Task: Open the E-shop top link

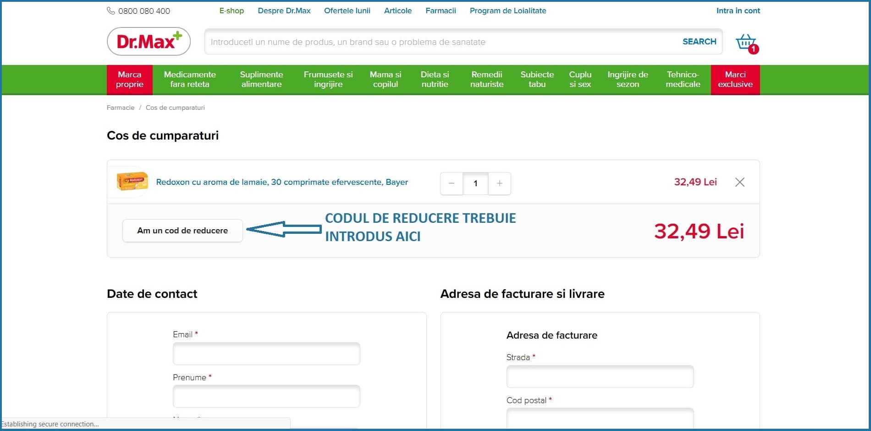Action: tap(232, 11)
